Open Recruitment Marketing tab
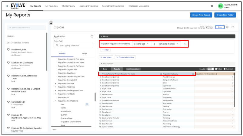Screen dimensions: 243x136 (x=113, y=6)
